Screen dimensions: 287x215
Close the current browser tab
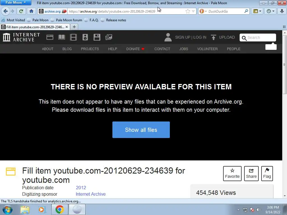pyautogui.click(x=67, y=27)
